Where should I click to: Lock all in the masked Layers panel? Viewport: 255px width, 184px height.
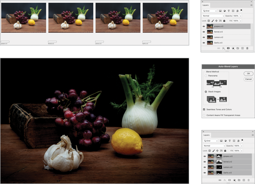[225, 151]
